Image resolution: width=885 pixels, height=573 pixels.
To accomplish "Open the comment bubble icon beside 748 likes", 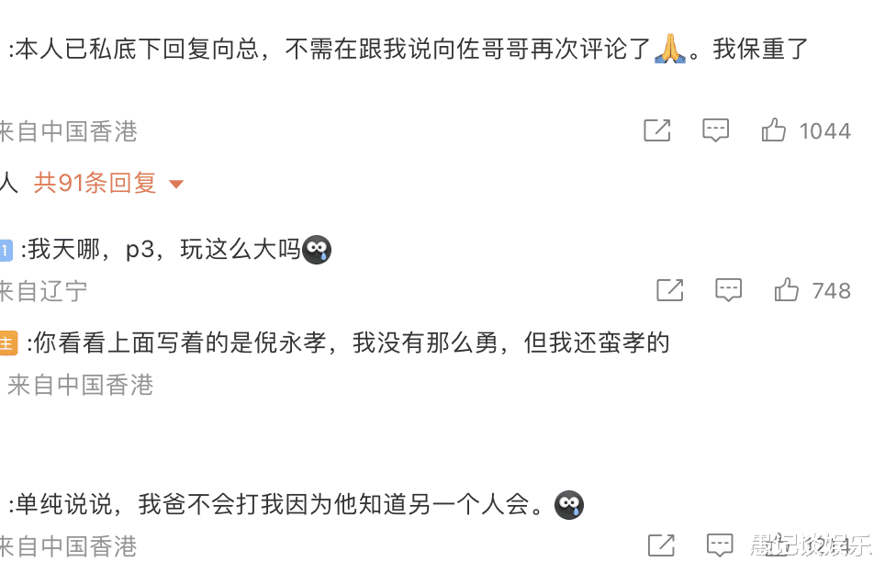I will [x=728, y=290].
